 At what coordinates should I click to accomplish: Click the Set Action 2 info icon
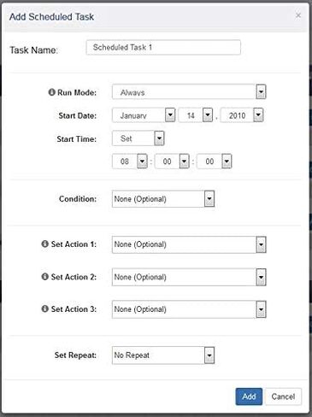(x=44, y=277)
